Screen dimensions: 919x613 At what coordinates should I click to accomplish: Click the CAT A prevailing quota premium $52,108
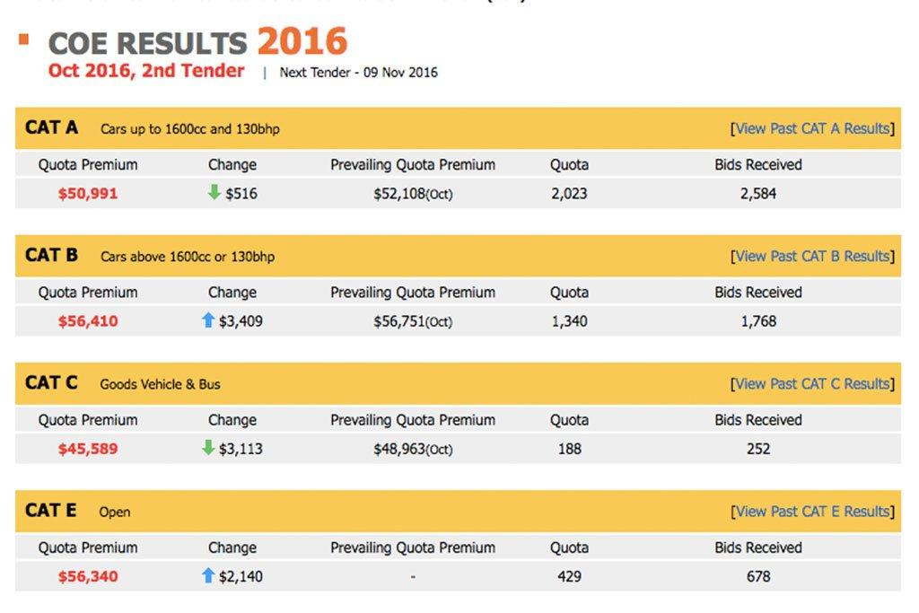coord(413,194)
